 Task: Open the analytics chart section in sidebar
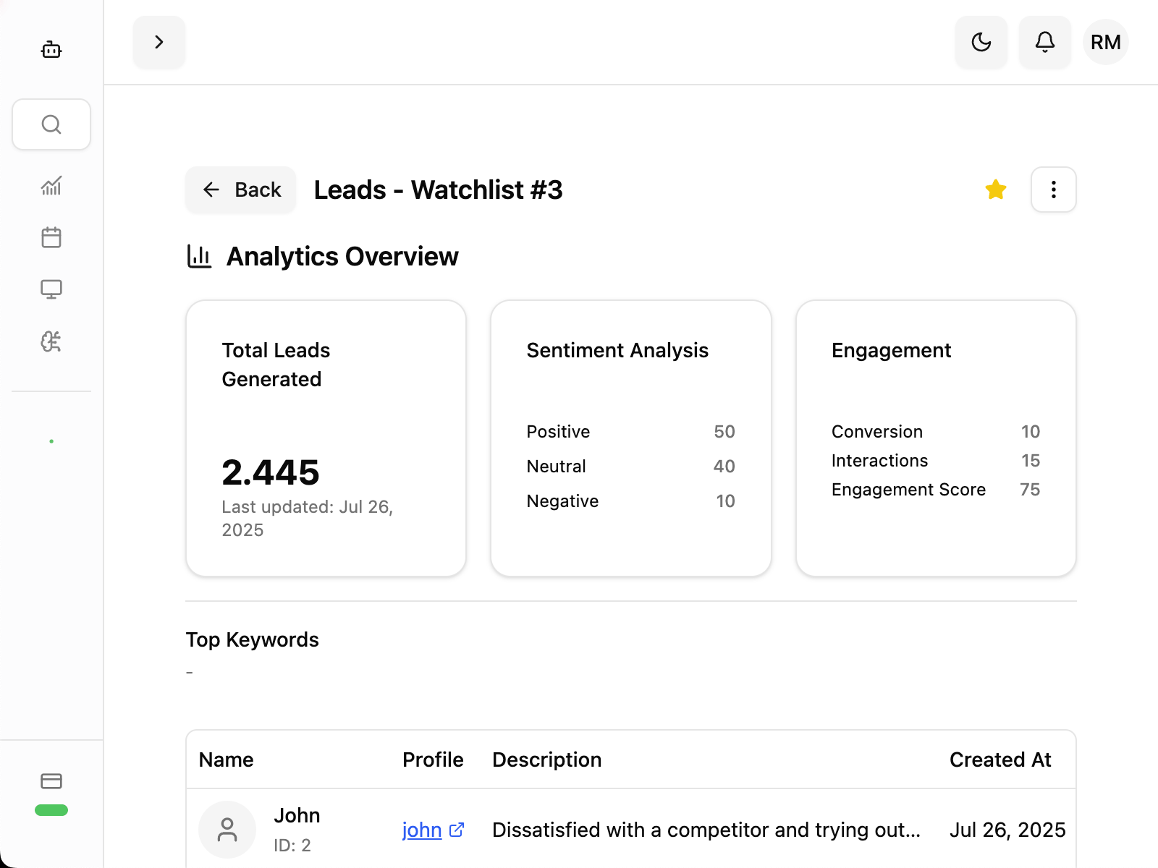pos(51,186)
